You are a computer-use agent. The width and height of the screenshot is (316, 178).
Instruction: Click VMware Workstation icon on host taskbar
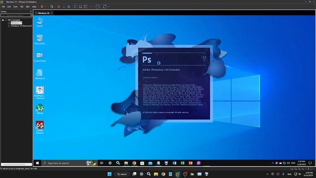(178, 174)
